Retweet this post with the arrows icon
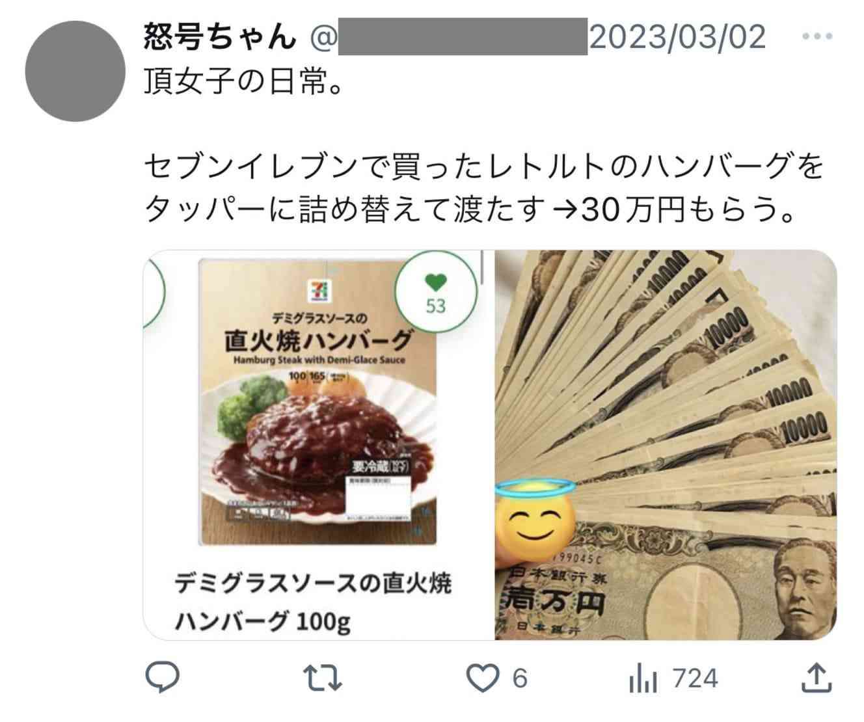The width and height of the screenshot is (864, 722). tap(323, 678)
